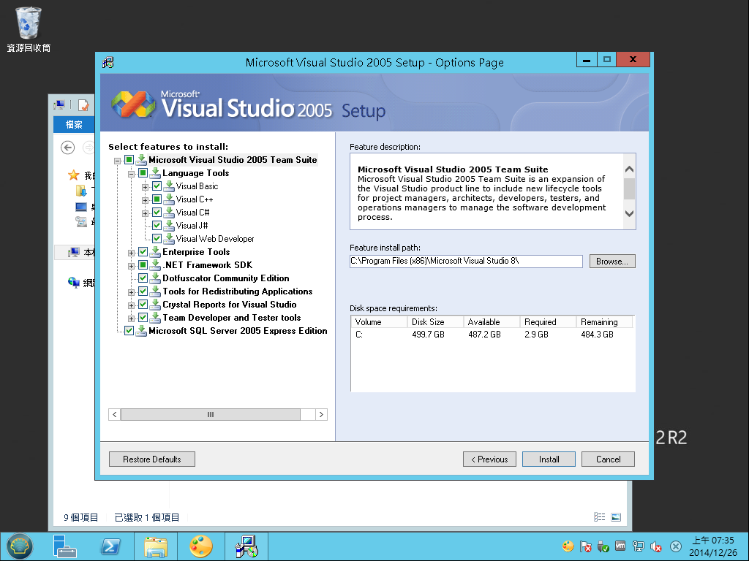Select Crystal Reports for Visual Studio label
749x561 pixels.
(229, 305)
